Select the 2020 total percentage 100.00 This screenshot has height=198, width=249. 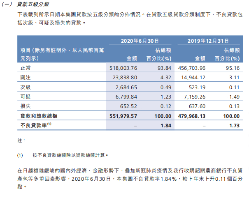tap(163, 116)
